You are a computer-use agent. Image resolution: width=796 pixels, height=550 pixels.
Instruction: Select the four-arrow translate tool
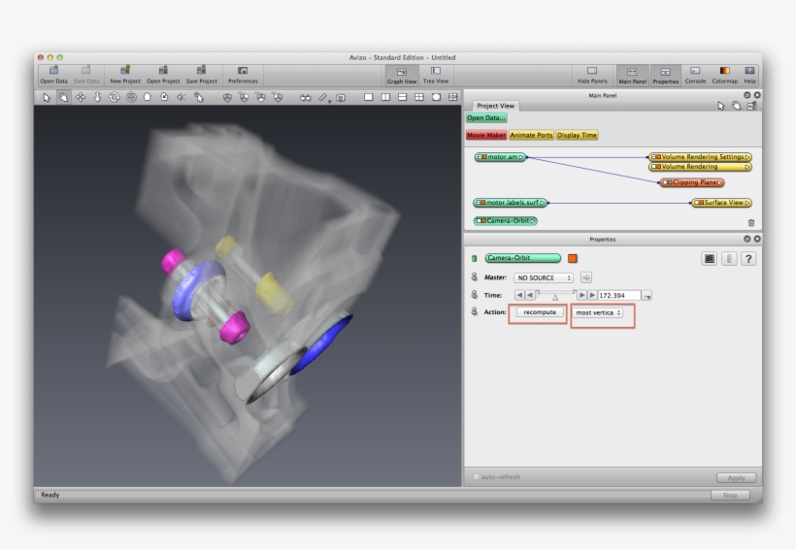tap(81, 97)
